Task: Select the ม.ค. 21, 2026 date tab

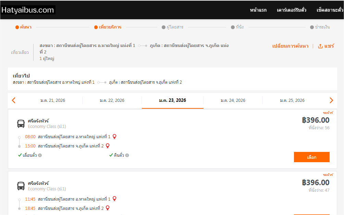Action: (52, 100)
